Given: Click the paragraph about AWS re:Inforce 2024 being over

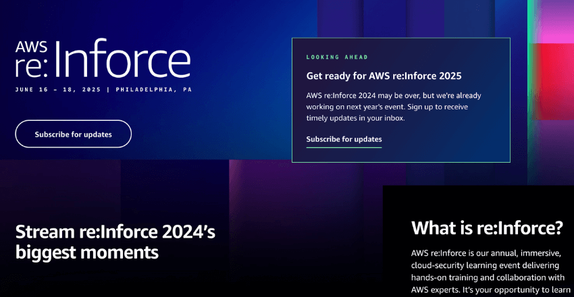Looking at the screenshot, I should coord(394,107).
